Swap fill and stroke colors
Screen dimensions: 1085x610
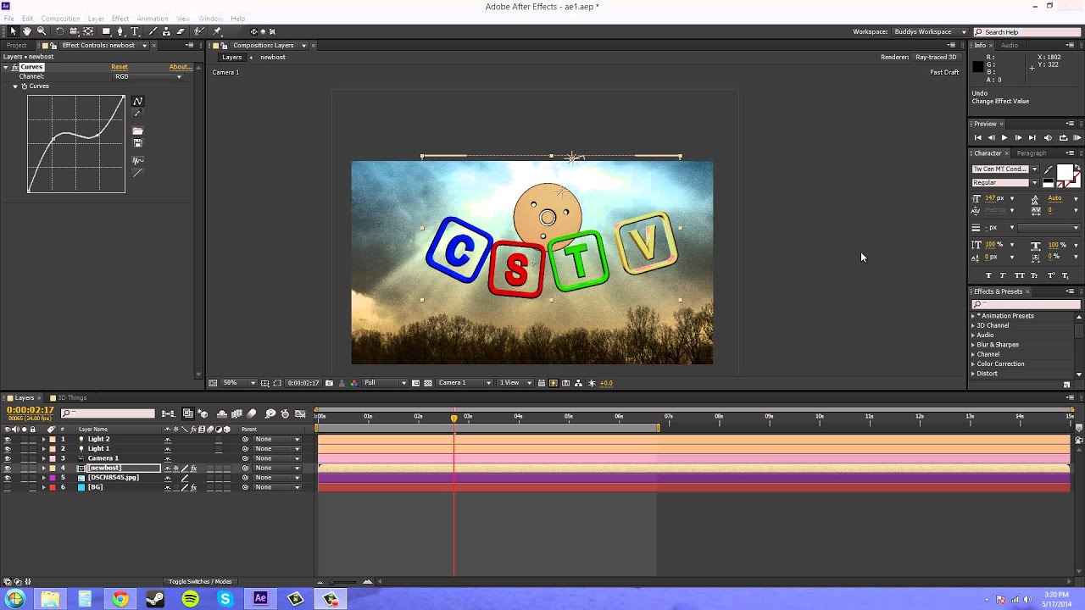coord(1077,167)
